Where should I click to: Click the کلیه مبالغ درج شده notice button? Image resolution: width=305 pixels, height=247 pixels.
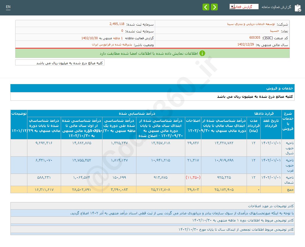tap(60, 63)
